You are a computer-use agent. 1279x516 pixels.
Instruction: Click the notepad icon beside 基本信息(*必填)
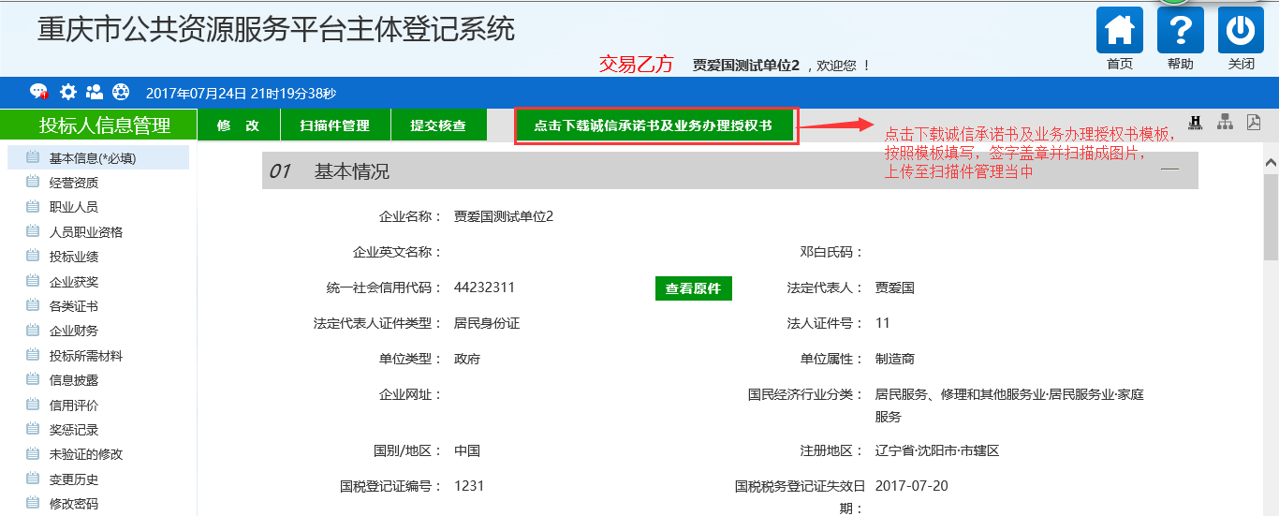coord(33,157)
